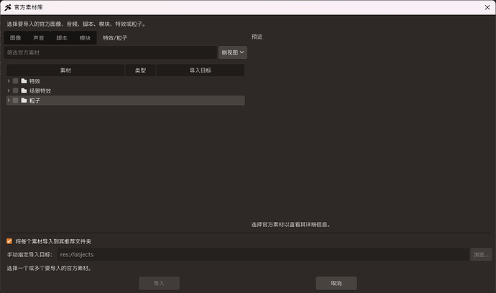Expand the 场景特效 folder
Image resolution: width=496 pixels, height=293 pixels.
9,90
